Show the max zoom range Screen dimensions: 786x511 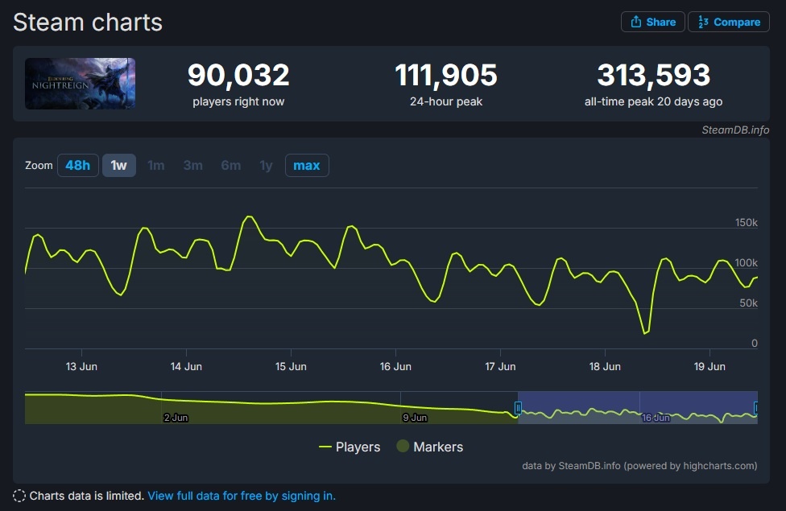pos(307,165)
